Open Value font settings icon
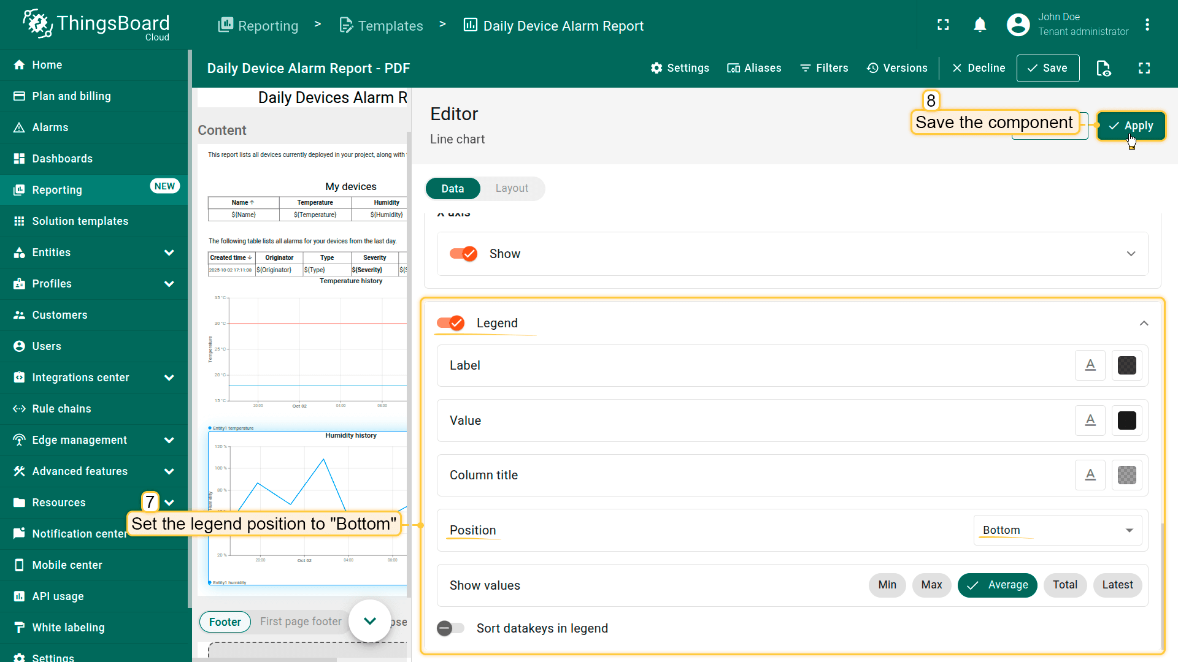The image size is (1178, 662). (x=1090, y=420)
